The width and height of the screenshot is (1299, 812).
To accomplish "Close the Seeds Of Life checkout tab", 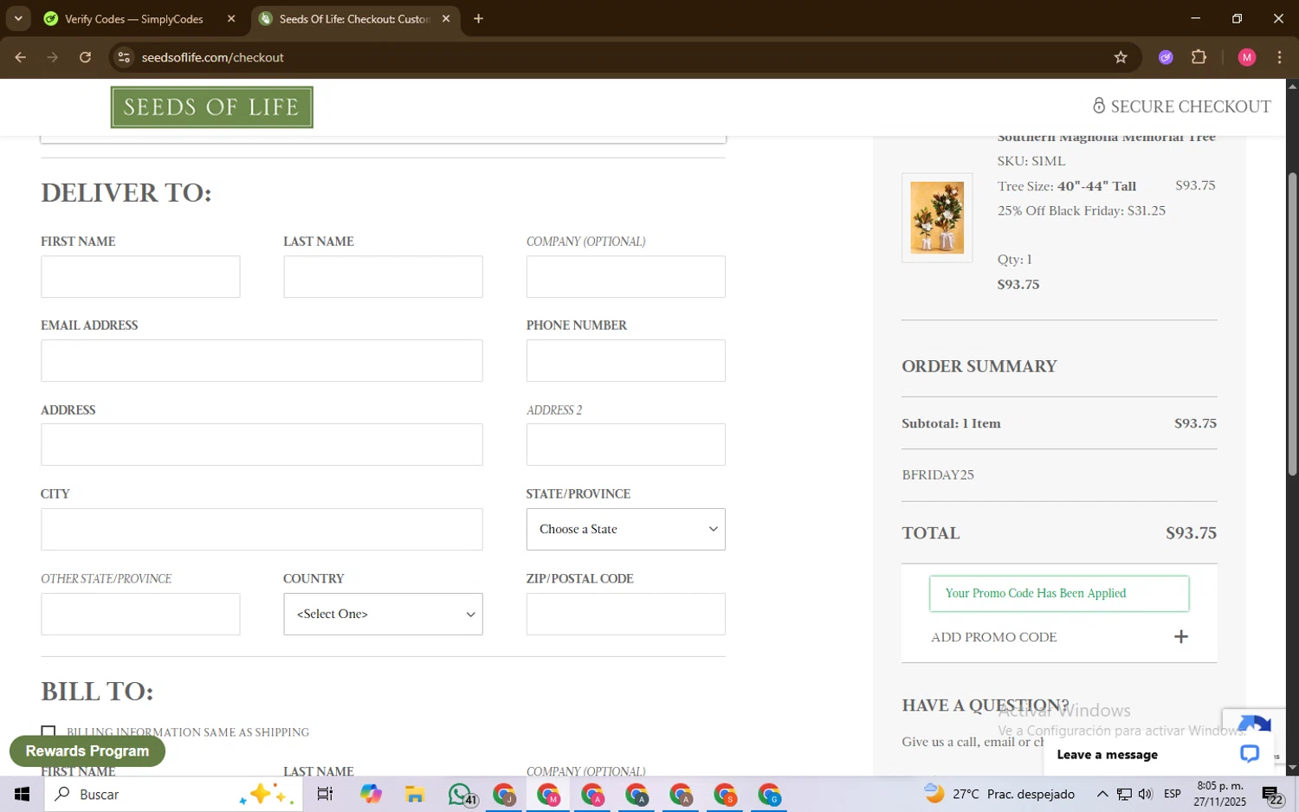I will click(x=446, y=19).
